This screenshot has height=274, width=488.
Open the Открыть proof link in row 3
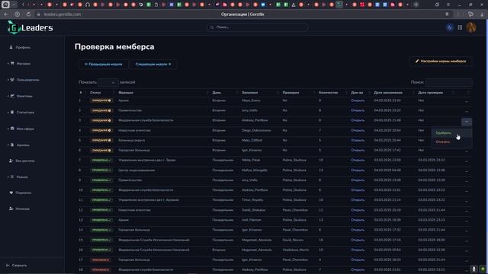point(358,120)
